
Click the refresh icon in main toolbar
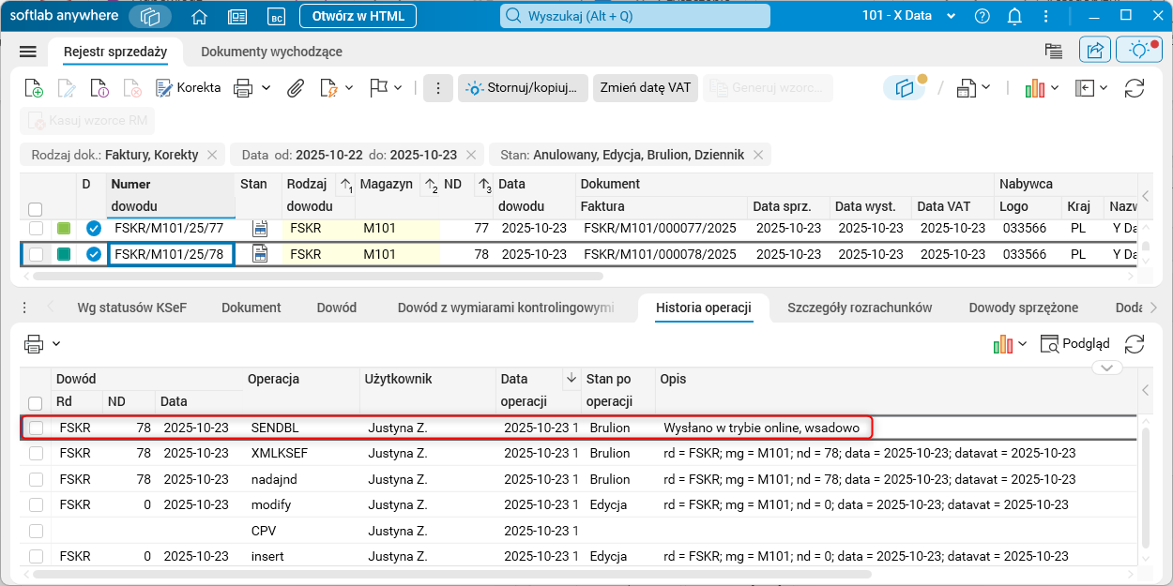coord(1135,88)
